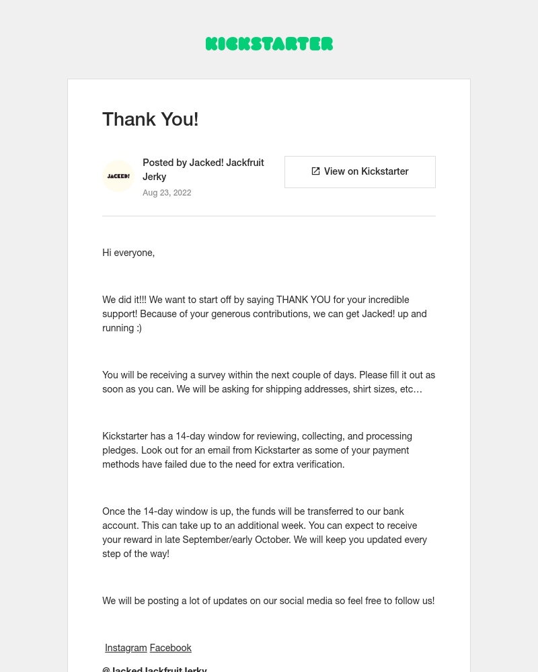Click the Aug 23, 2022 date text
Viewport: 538px width, 672px height.
click(167, 193)
